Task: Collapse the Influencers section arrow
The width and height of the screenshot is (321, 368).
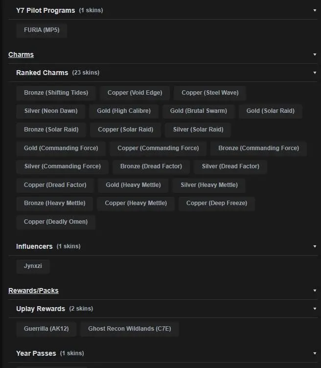Action: click(x=315, y=246)
